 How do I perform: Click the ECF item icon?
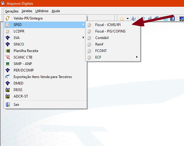tap(89, 57)
